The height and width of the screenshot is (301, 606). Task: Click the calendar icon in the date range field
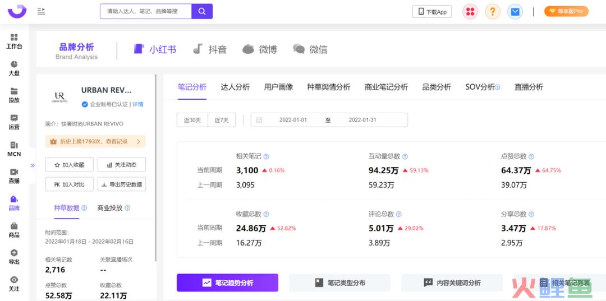pos(259,120)
